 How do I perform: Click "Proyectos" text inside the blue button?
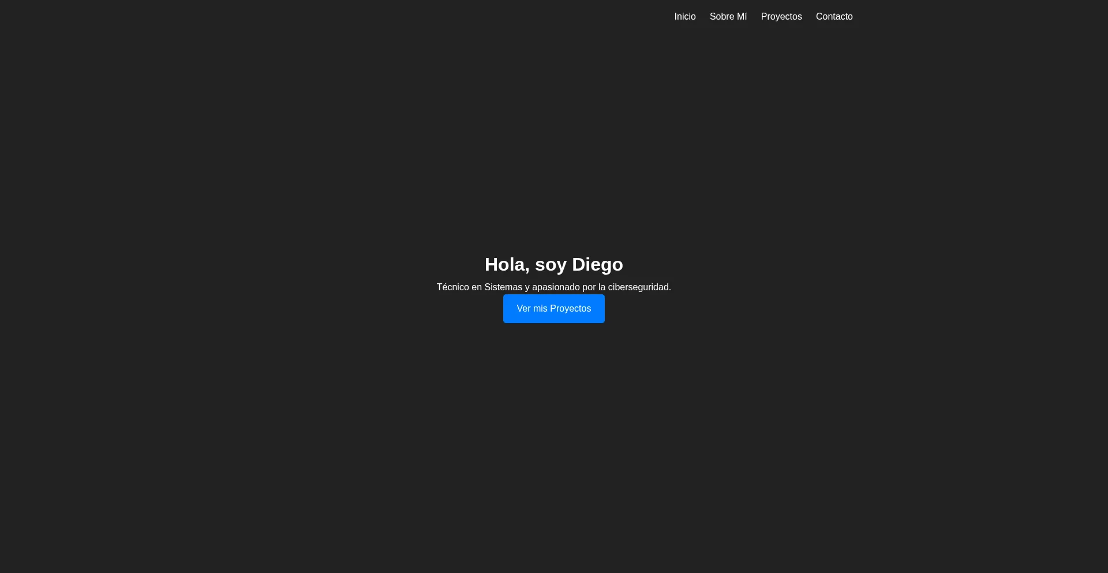(570, 309)
